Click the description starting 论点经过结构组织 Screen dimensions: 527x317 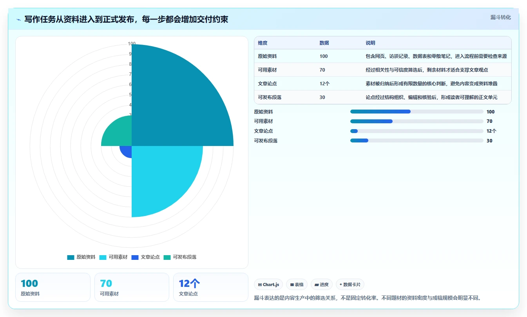431,97
